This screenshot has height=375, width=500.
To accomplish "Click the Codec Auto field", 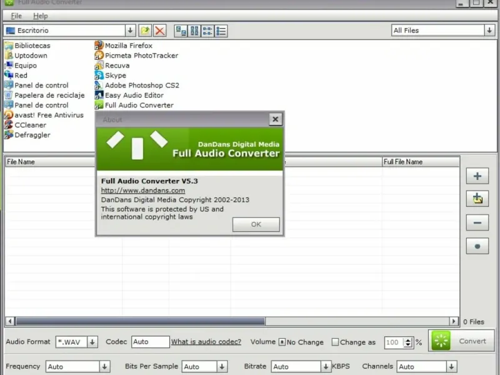I will coord(150,342).
